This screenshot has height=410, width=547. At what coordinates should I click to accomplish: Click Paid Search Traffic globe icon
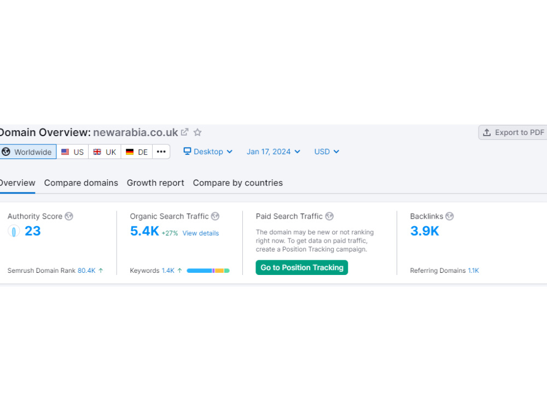[329, 216]
